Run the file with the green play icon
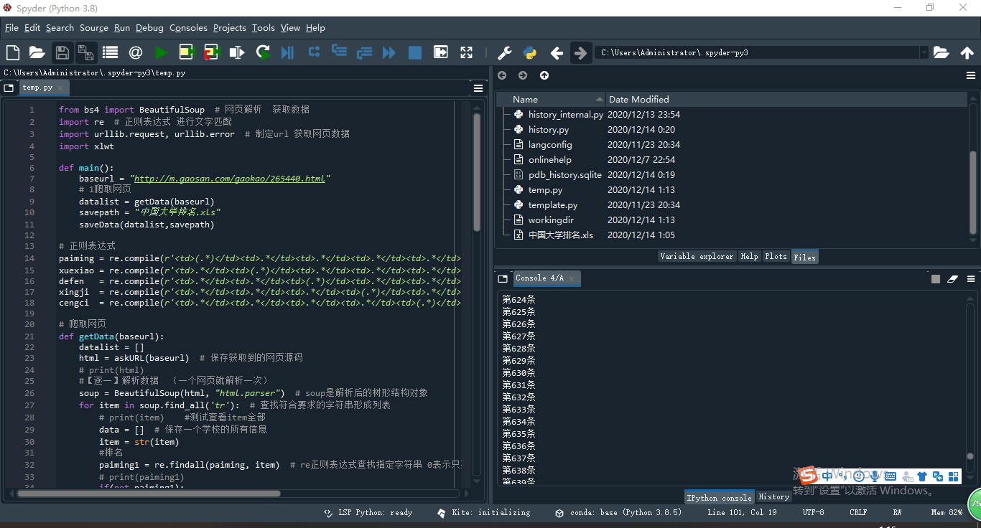 coord(161,52)
